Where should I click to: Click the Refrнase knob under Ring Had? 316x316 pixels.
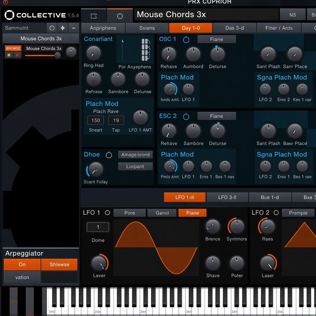coord(94,80)
